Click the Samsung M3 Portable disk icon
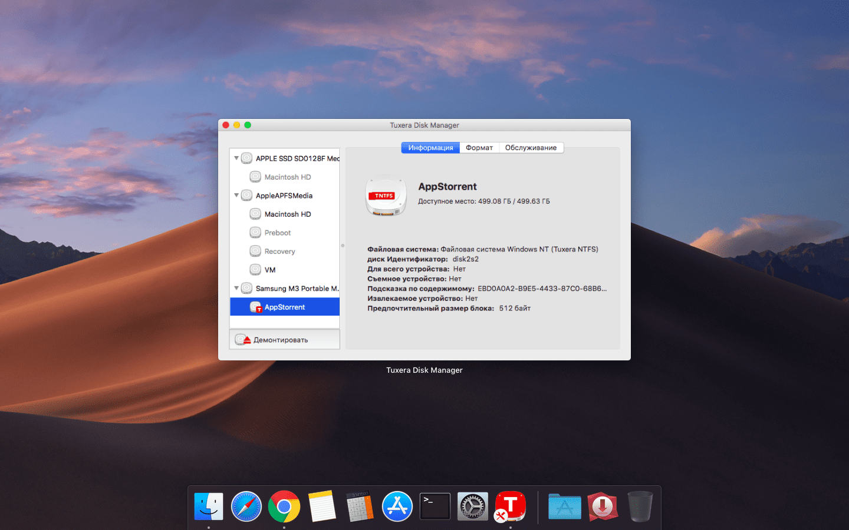 click(246, 288)
